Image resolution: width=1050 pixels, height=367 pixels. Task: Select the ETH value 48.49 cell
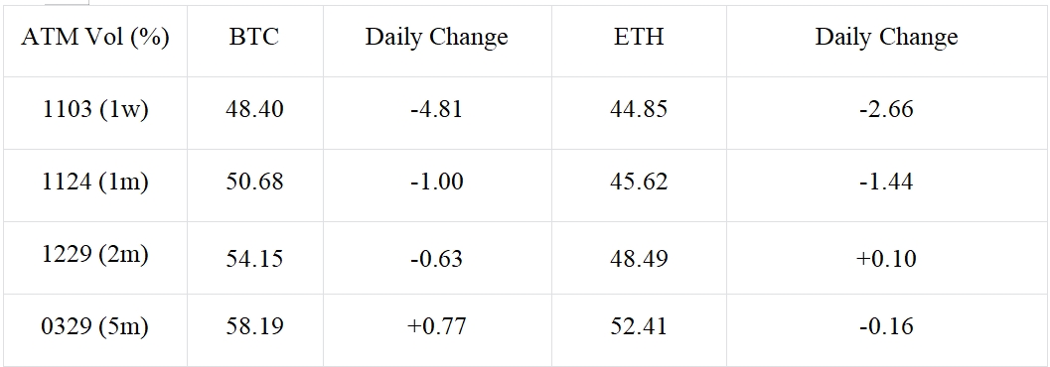click(x=639, y=258)
